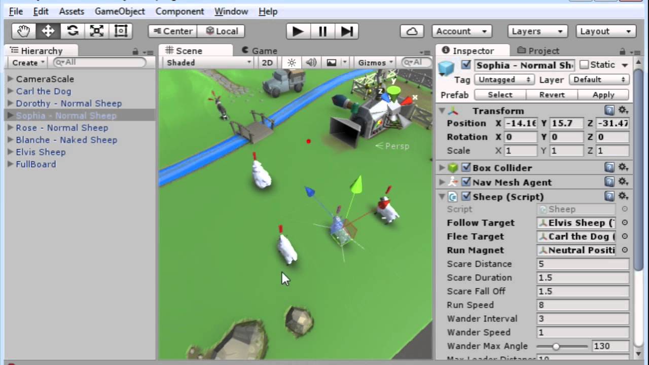Viewport: 649px width, 365px height.
Task: Toggle scene audio speaker icon
Action: pyautogui.click(x=311, y=62)
